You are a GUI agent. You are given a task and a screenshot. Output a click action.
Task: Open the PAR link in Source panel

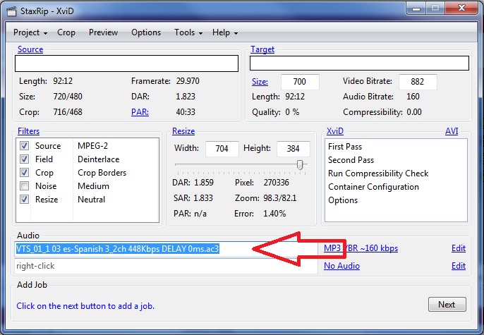140,112
